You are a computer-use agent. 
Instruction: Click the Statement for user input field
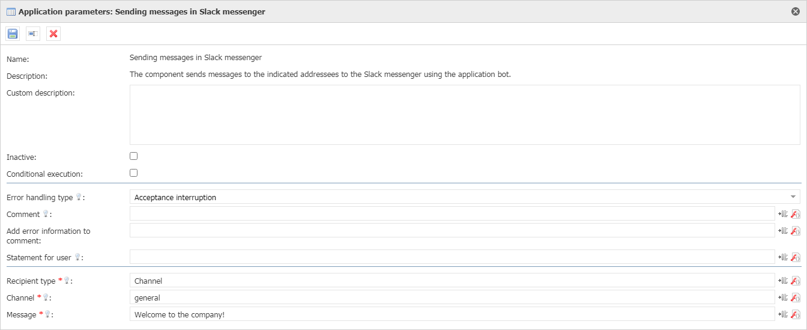click(x=452, y=257)
